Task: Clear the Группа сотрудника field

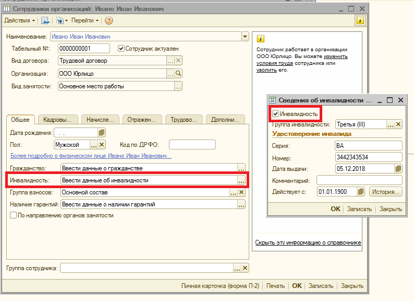Action: click(245, 268)
